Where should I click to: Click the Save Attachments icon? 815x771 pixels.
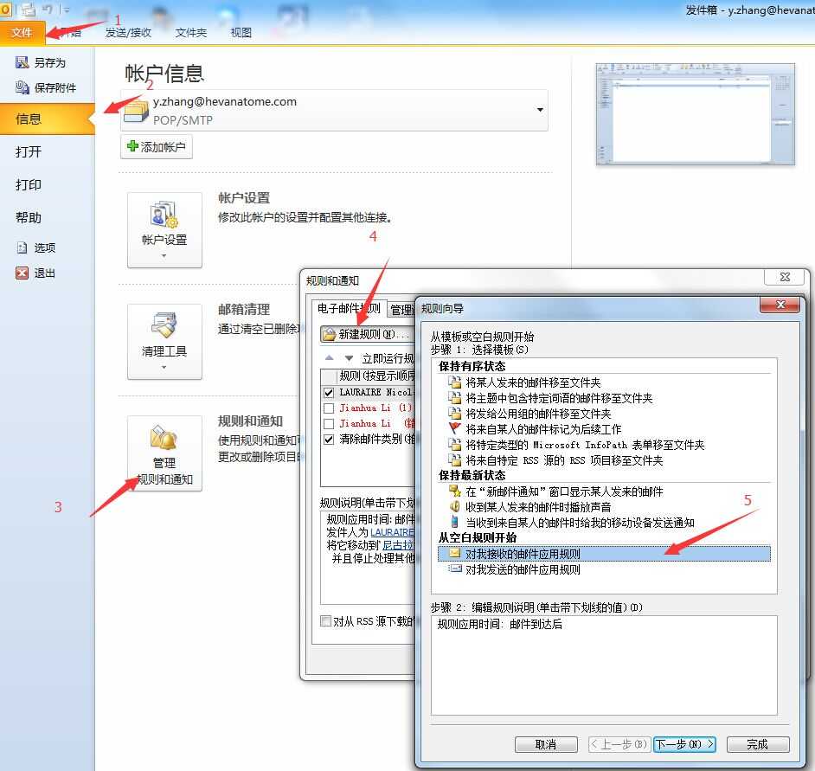point(22,87)
